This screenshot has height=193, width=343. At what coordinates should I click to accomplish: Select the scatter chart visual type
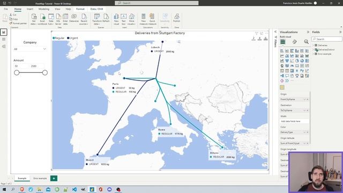[292, 61]
